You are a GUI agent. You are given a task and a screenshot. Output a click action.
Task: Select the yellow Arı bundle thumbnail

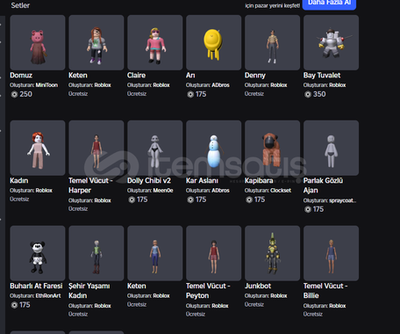[x=213, y=42]
